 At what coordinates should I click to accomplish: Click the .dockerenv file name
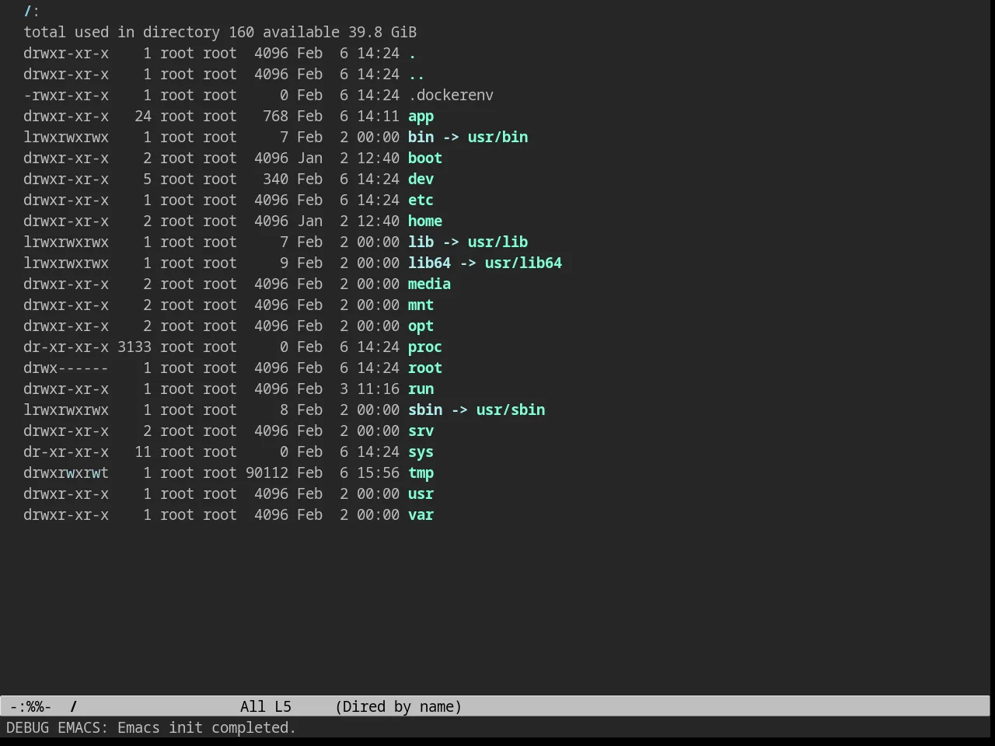[x=451, y=96]
